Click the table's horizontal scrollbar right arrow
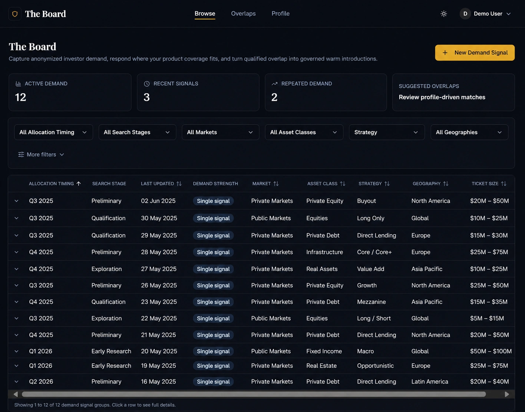525x412 pixels. pos(507,394)
